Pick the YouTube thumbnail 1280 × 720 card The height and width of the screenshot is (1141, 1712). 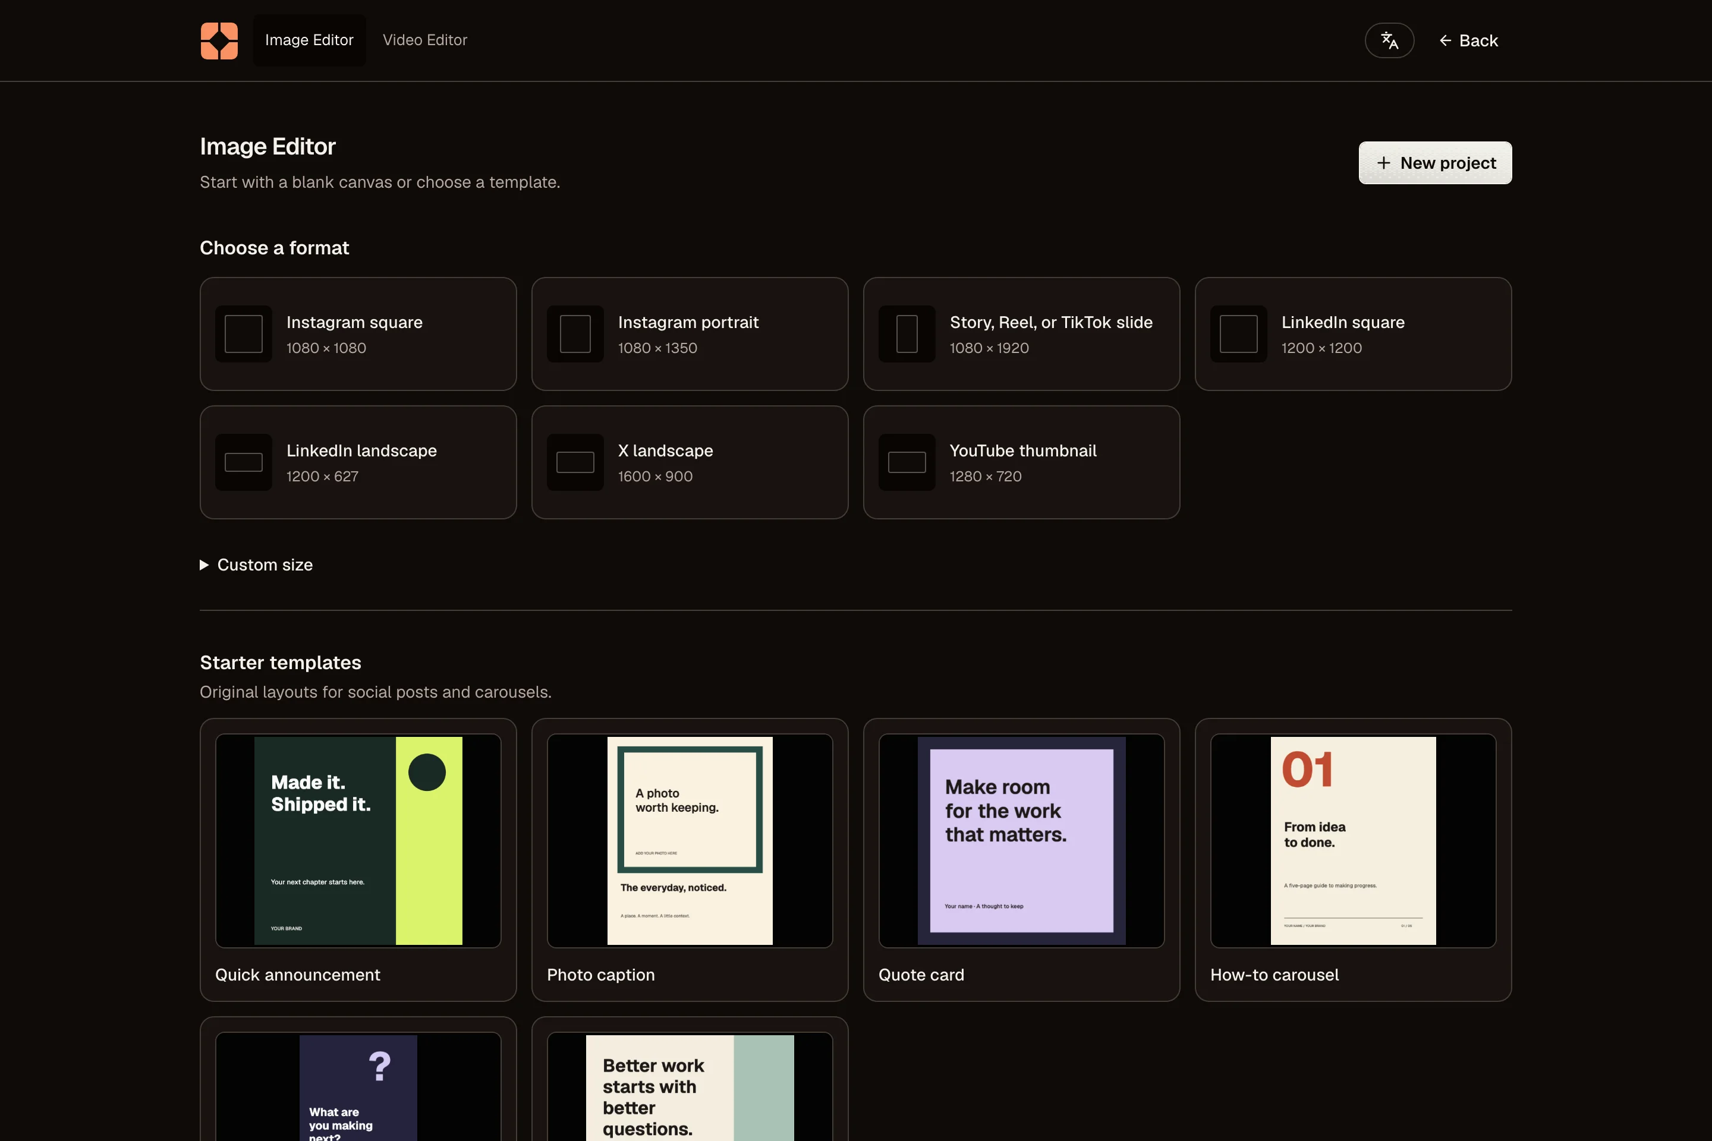(x=1021, y=462)
